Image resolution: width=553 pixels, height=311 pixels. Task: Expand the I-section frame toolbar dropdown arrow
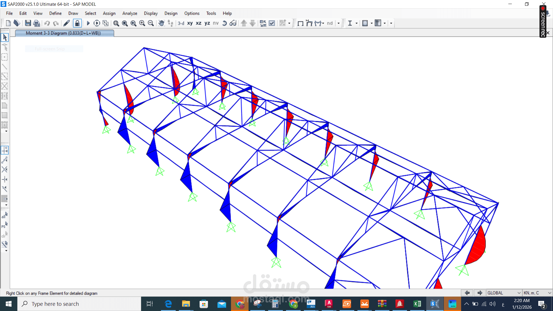coord(357,23)
